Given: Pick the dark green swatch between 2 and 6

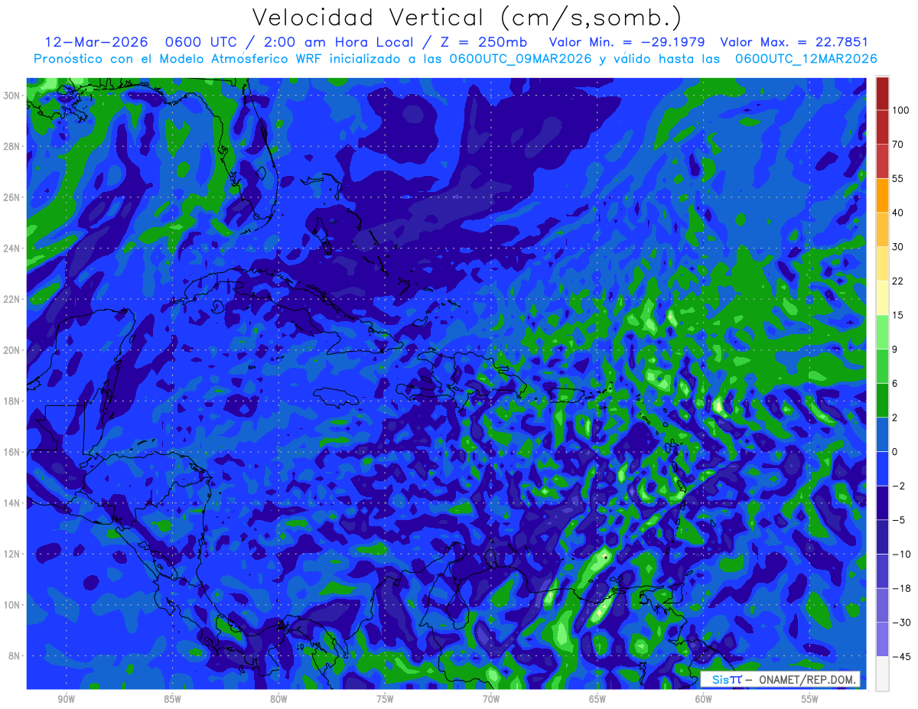Looking at the screenshot, I should point(882,400).
